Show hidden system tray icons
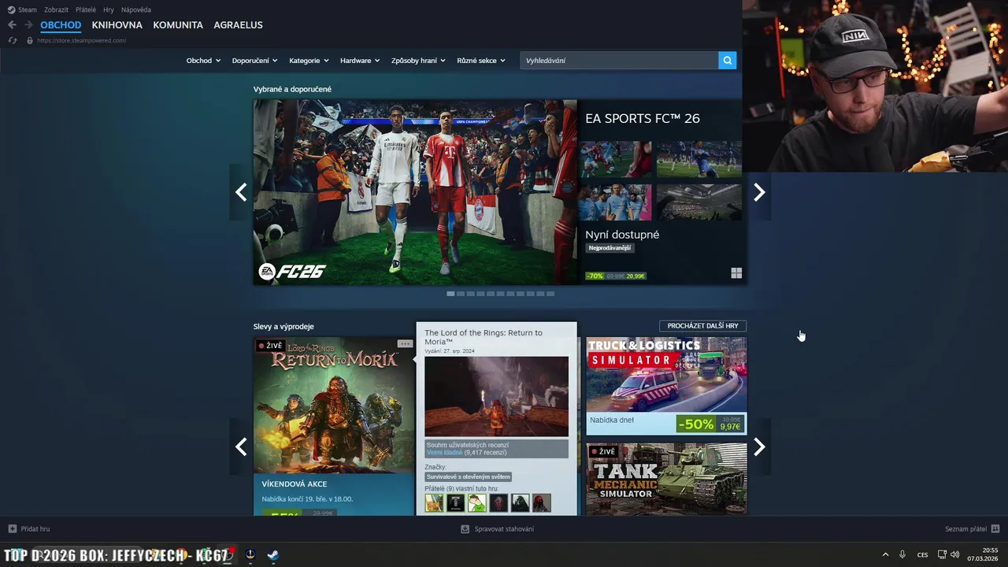Image resolution: width=1008 pixels, height=567 pixels. (885, 554)
